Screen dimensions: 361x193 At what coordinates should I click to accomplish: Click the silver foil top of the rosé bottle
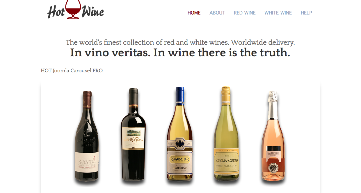(x=273, y=104)
